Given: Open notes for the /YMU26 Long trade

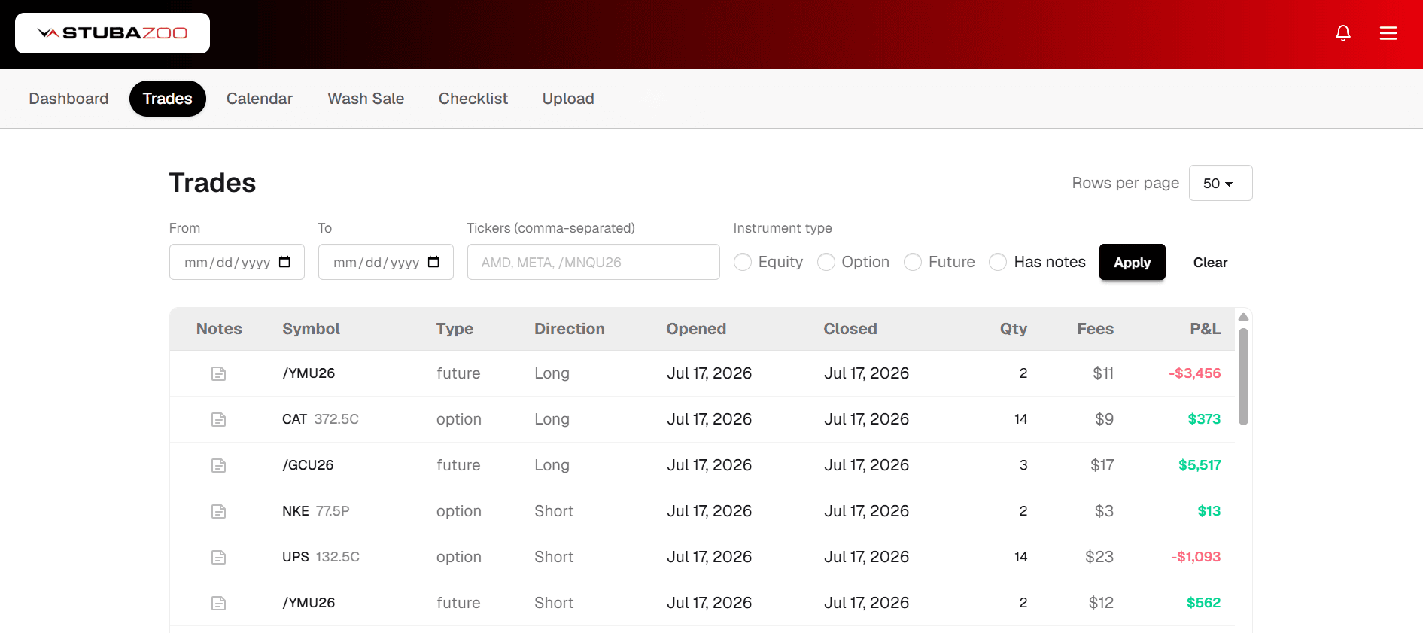Looking at the screenshot, I should click(x=218, y=373).
